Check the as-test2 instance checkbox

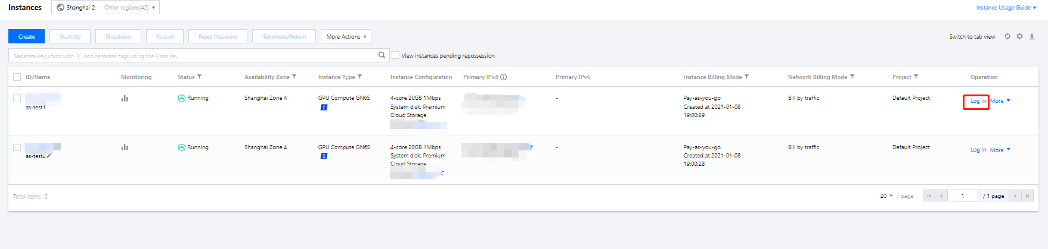pos(17,147)
